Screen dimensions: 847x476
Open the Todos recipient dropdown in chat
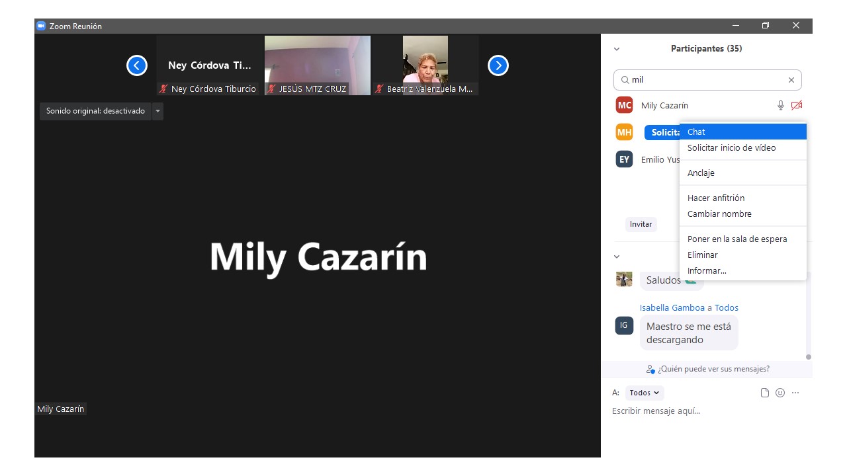tap(645, 393)
